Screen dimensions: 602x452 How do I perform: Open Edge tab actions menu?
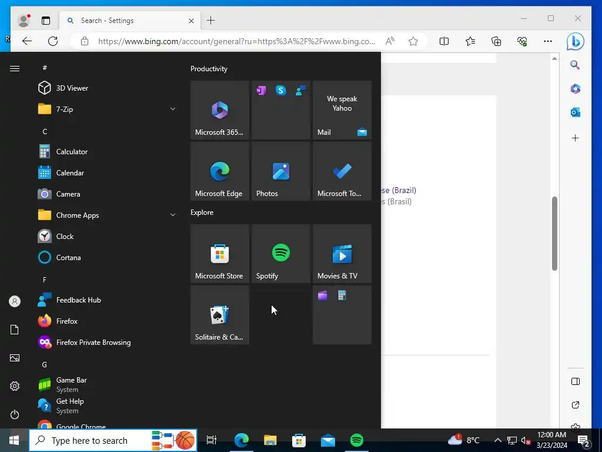[46, 21]
